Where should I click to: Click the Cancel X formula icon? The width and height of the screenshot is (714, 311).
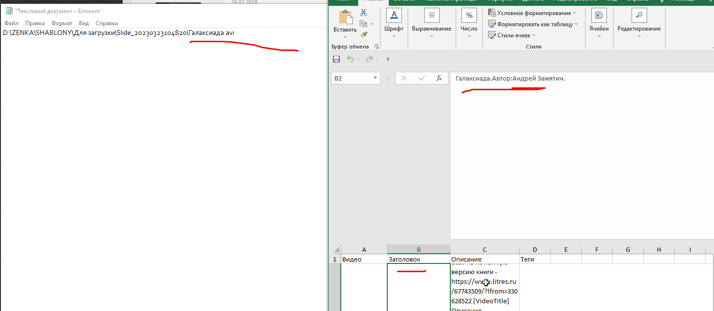coord(404,78)
